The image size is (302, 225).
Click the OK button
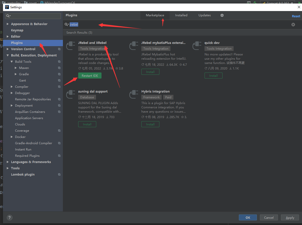248,217
